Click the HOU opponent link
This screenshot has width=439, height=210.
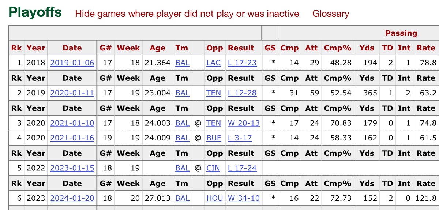[214, 198]
